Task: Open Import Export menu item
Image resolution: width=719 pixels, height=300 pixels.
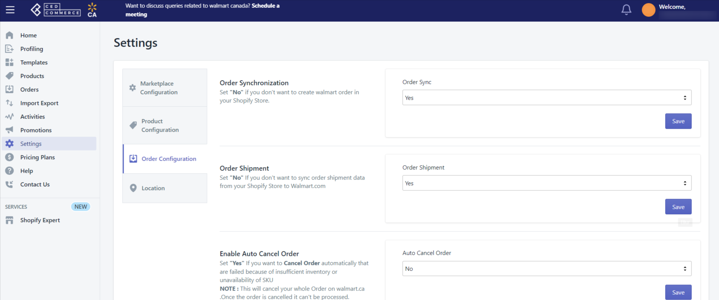Action: pos(39,103)
